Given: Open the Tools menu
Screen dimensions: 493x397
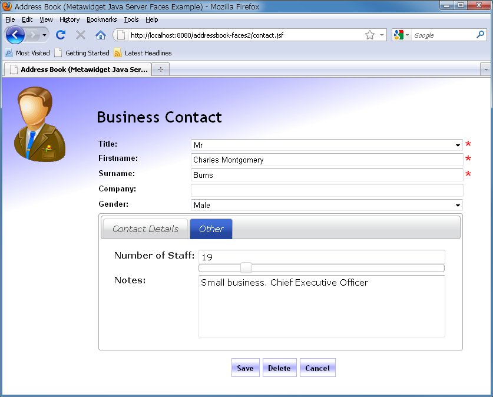Looking at the screenshot, I should (x=131, y=19).
